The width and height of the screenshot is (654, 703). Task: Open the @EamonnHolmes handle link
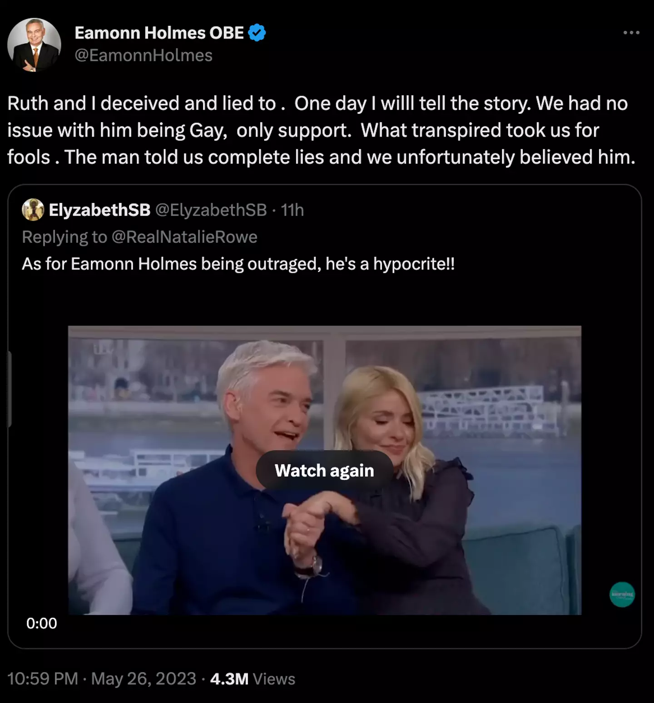coord(144,55)
